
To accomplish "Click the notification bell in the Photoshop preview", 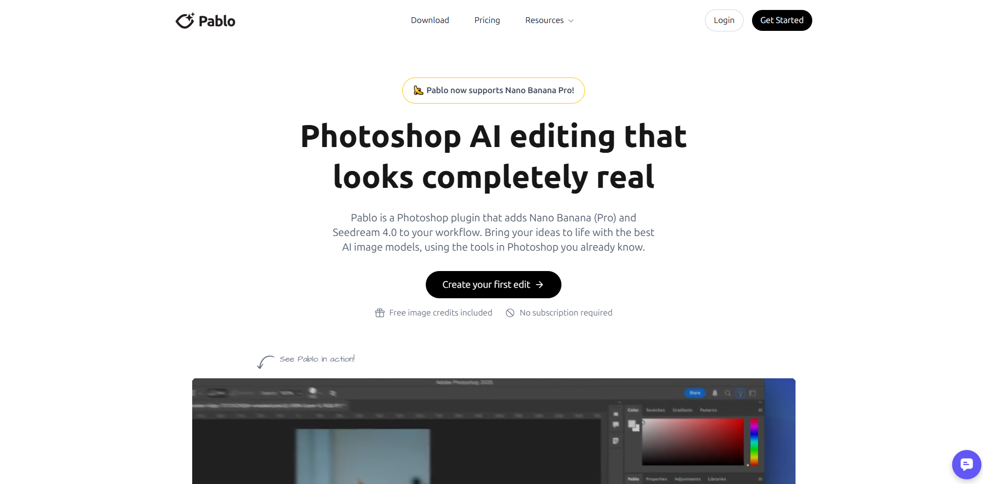I will coord(715,393).
